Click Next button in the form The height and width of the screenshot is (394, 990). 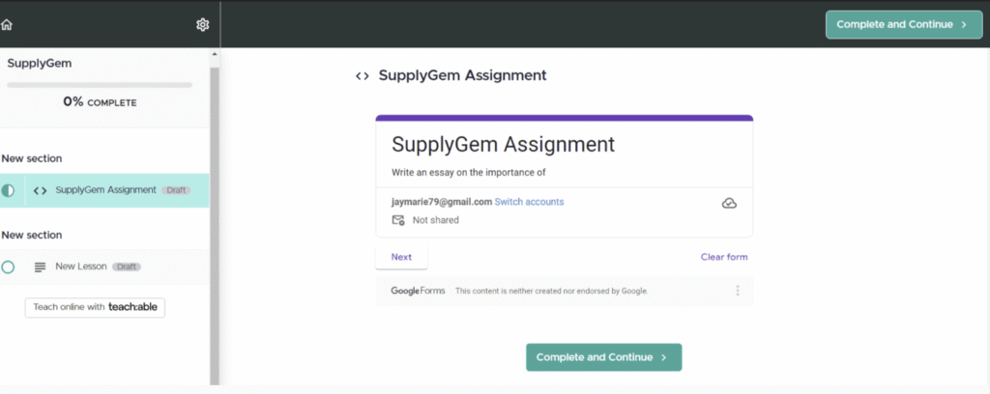click(x=401, y=257)
